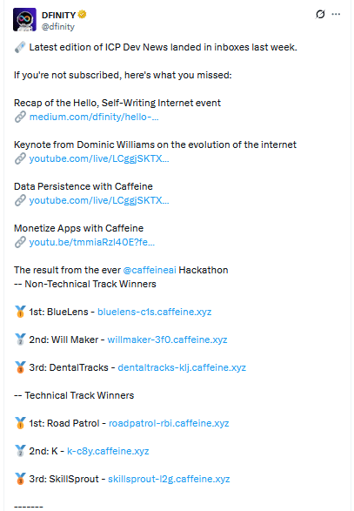Click the link icon beside the medium.com URL
Viewport: 354px width, 511px height.
[x=20, y=117]
